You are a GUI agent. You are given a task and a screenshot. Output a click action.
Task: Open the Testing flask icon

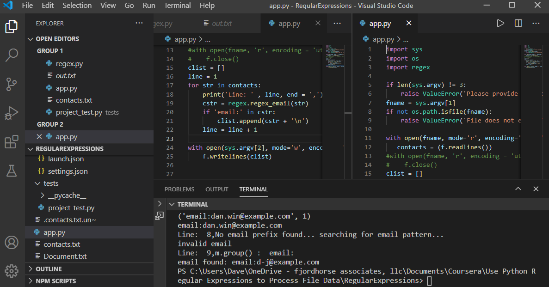(x=12, y=171)
